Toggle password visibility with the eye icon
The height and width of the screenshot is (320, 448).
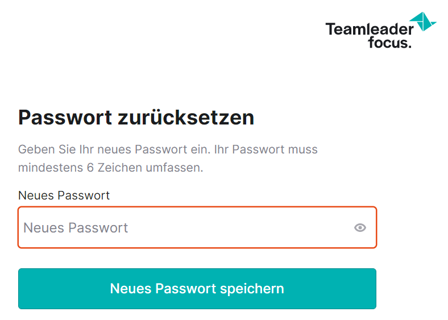coord(360,228)
